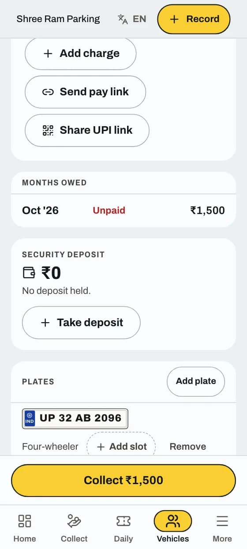Viewport: 247px width, 549px height.
Task: Open the Oct '26 unpaid month row
Action: point(123,211)
